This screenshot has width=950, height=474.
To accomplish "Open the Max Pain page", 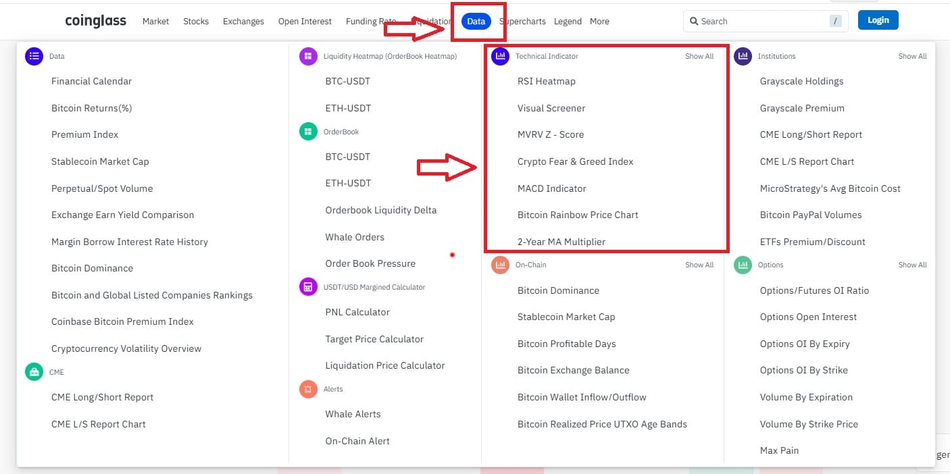I will click(779, 450).
